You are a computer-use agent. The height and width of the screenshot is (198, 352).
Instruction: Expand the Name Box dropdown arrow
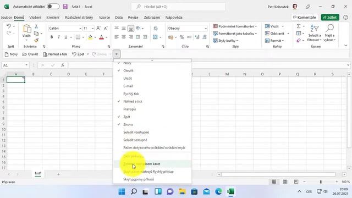point(26,65)
